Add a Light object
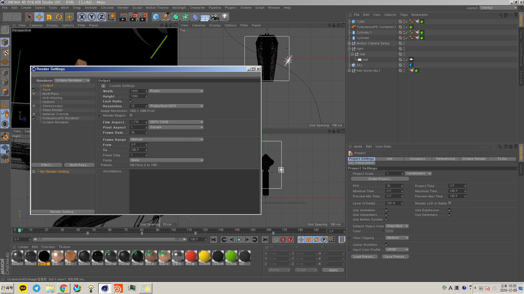Viewport: 524px width, 294px height. [x=225, y=17]
